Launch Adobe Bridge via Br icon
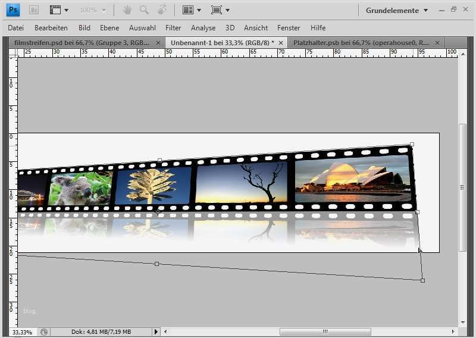The width and height of the screenshot is (476, 338). (34, 10)
